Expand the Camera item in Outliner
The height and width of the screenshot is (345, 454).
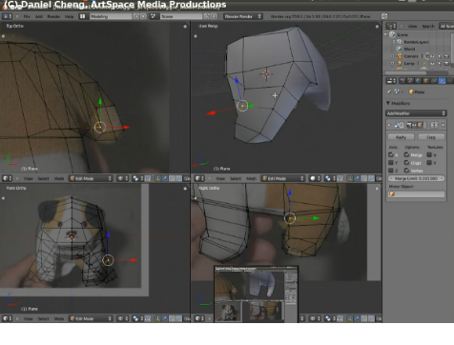click(393, 56)
